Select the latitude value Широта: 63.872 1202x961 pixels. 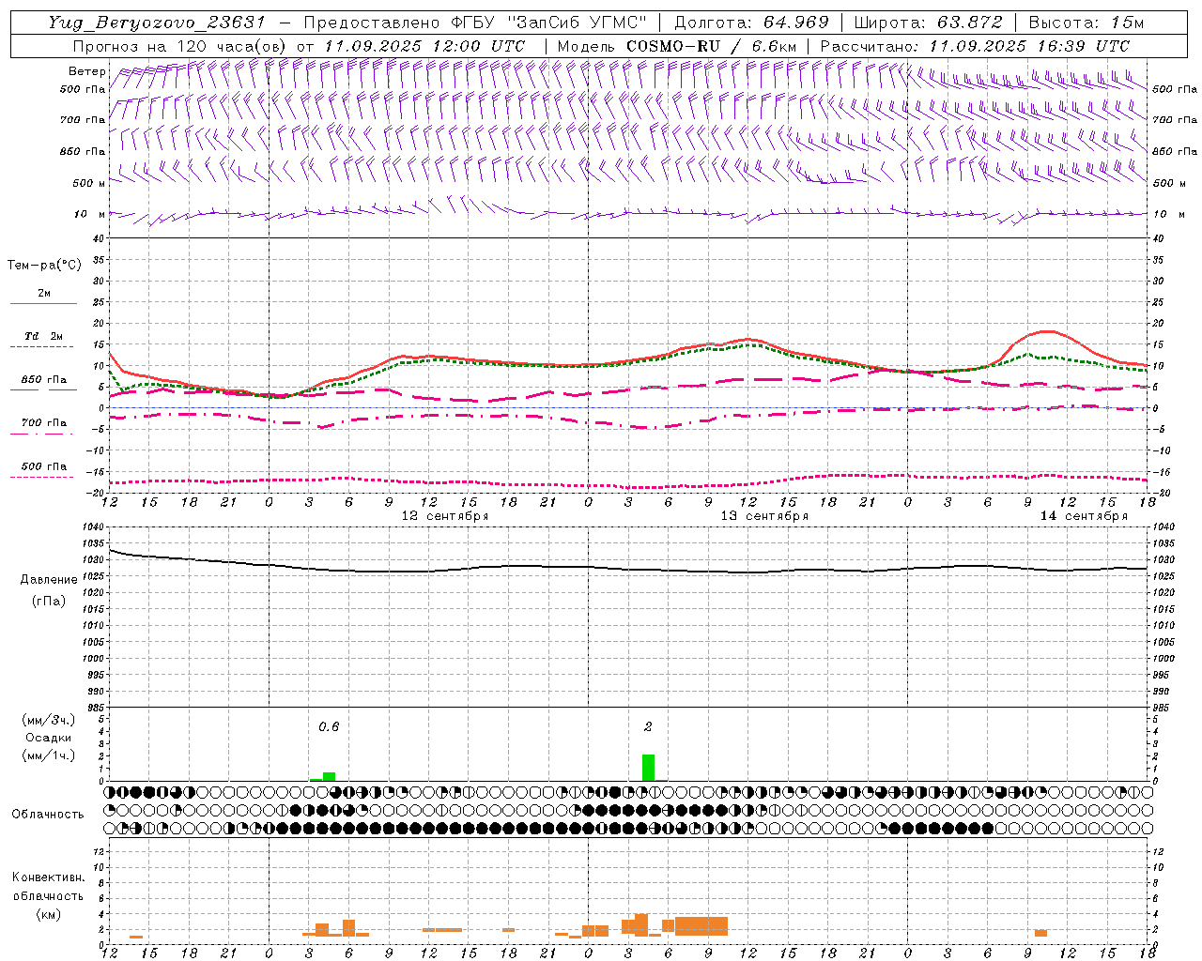click(x=929, y=23)
